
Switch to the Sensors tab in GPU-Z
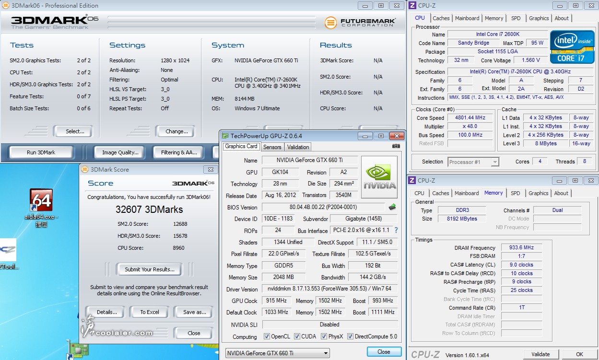[272, 147]
